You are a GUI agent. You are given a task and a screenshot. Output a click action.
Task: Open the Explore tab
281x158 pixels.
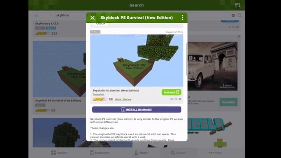[59, 153]
